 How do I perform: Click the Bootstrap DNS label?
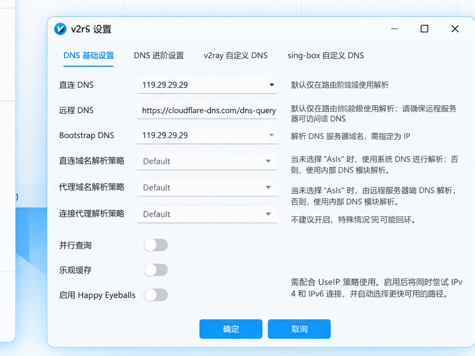click(x=87, y=135)
